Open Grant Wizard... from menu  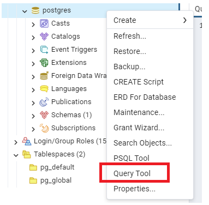[x=150, y=128]
